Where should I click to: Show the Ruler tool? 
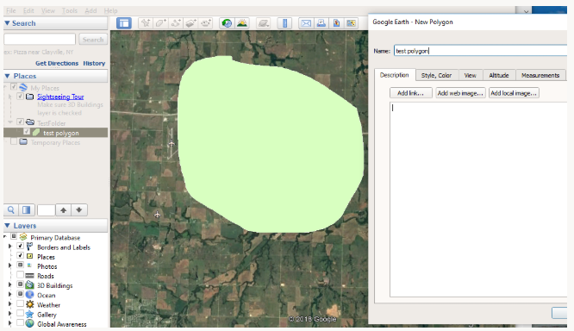pos(284,23)
